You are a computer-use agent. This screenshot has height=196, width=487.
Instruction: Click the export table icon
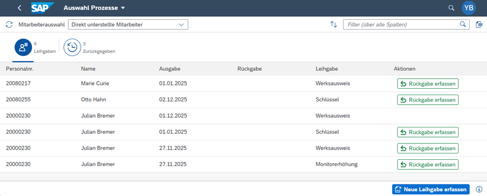point(478,25)
